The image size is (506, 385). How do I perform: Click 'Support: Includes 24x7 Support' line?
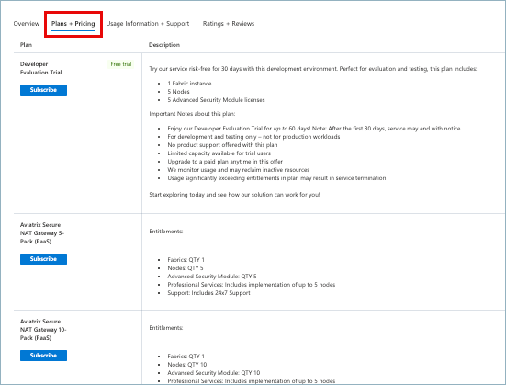208,293
